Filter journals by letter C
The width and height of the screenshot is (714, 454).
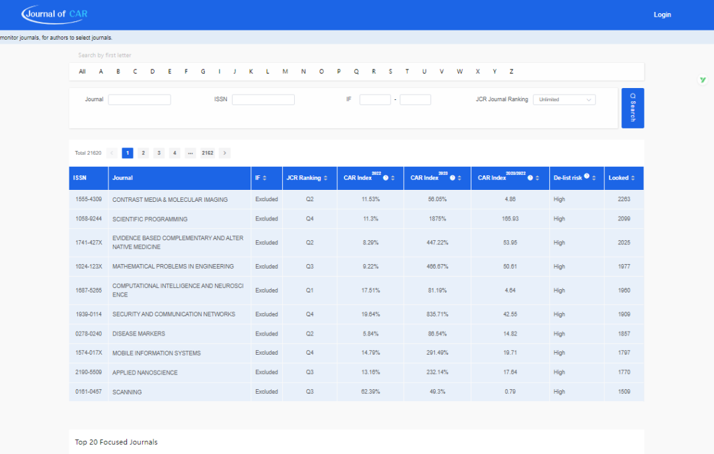point(135,71)
